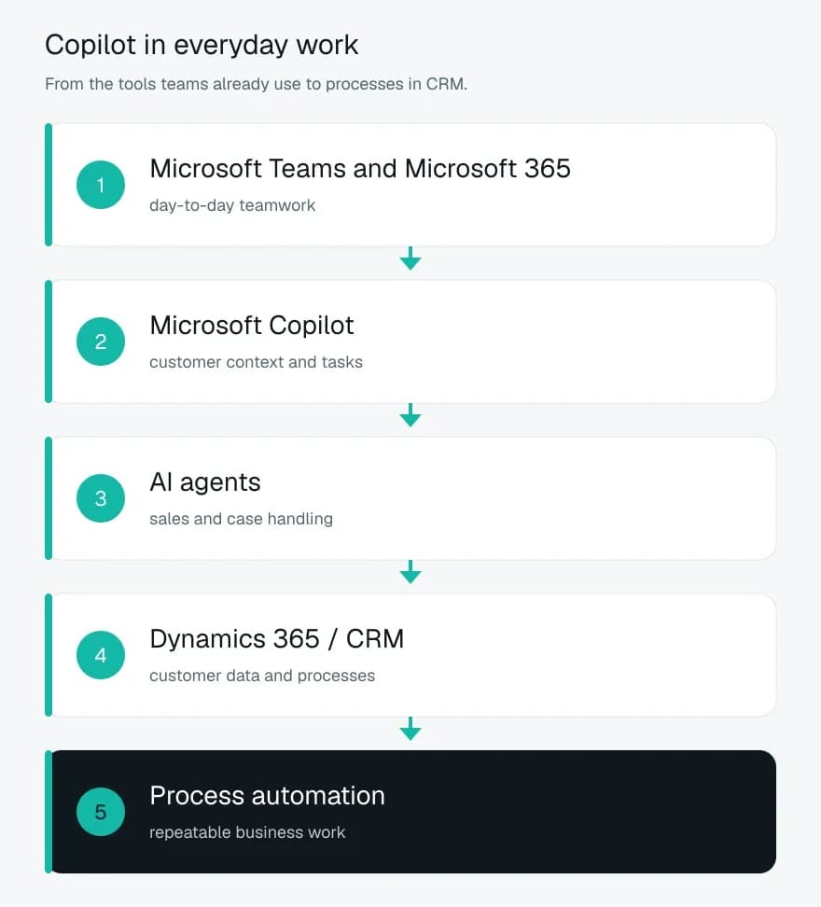Screen dimensions: 821x907
Task: Click the 'From the tools teams already use' subheading
Action: [x=257, y=85]
